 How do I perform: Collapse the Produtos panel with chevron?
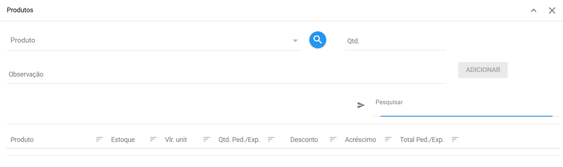(x=534, y=10)
